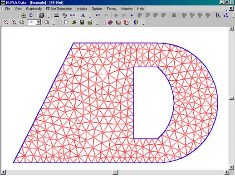The height and width of the screenshot is (176, 235).
Task: Open the Graphically menu
Action: (34, 9)
